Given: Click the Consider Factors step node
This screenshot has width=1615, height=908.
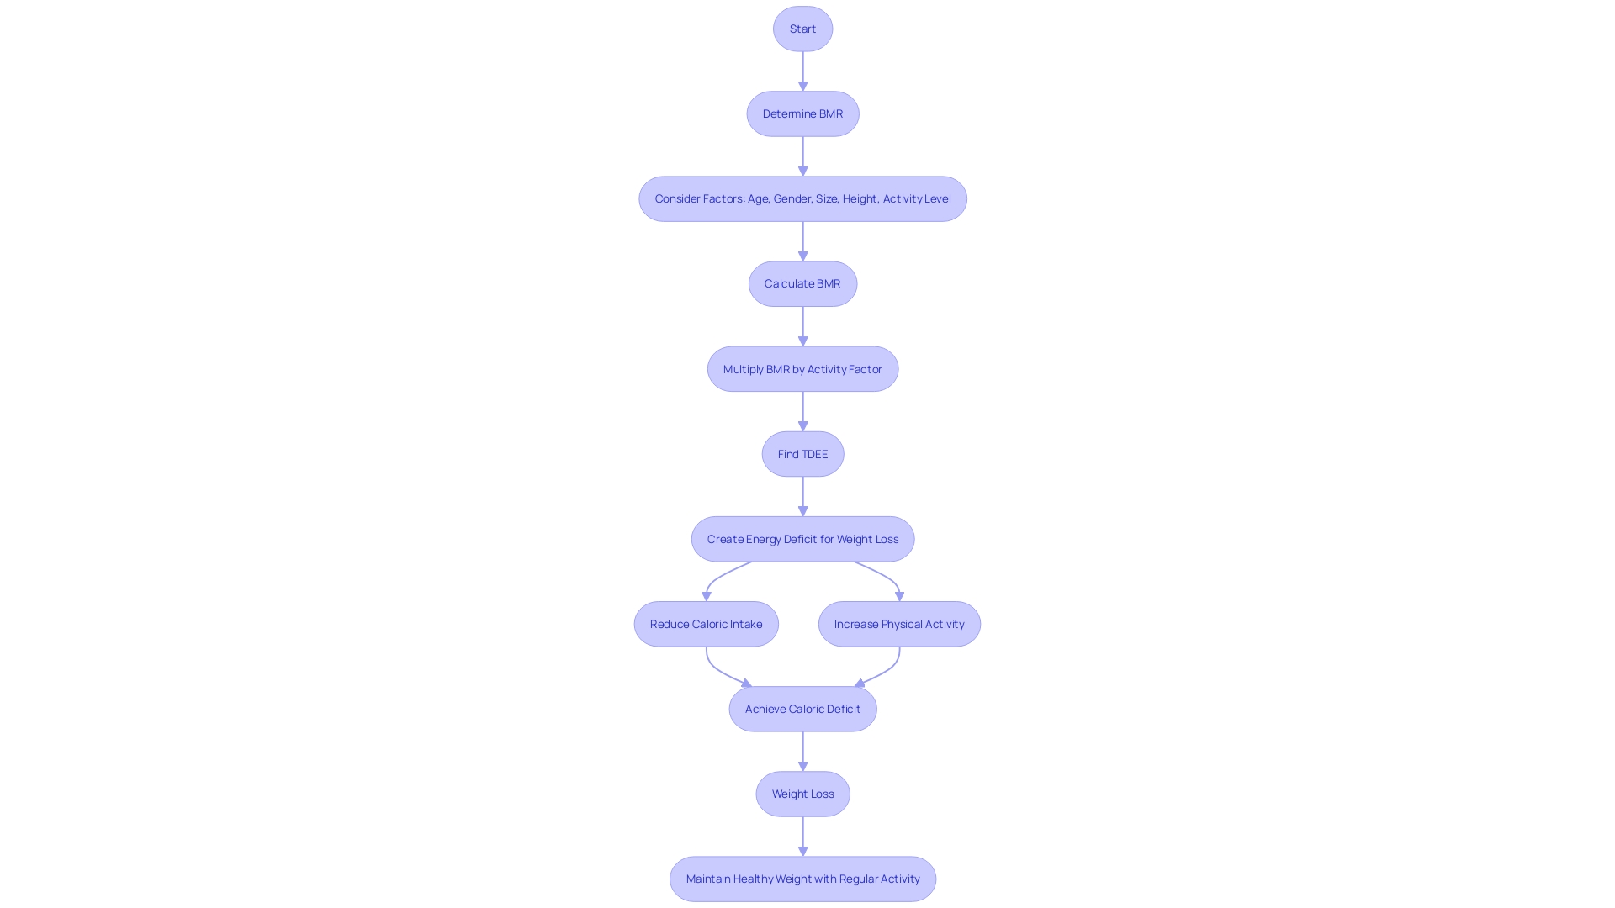Looking at the screenshot, I should (802, 198).
